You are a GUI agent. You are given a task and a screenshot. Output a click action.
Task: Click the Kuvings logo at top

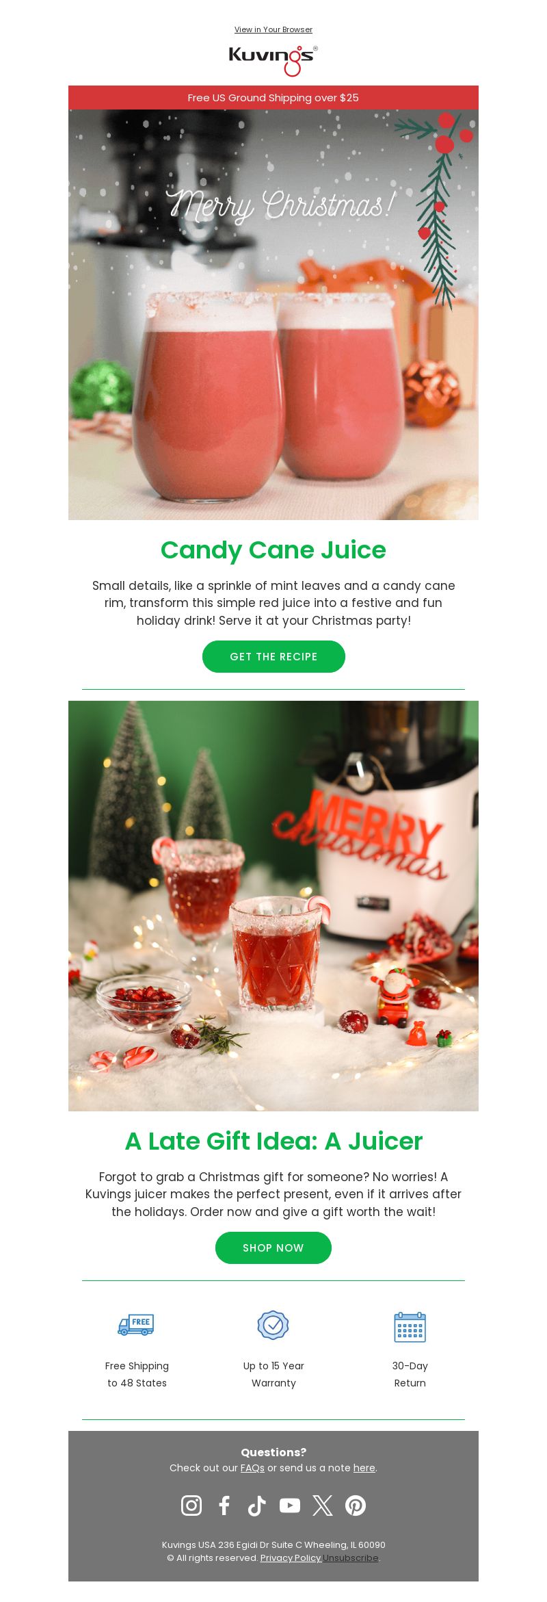273,60
